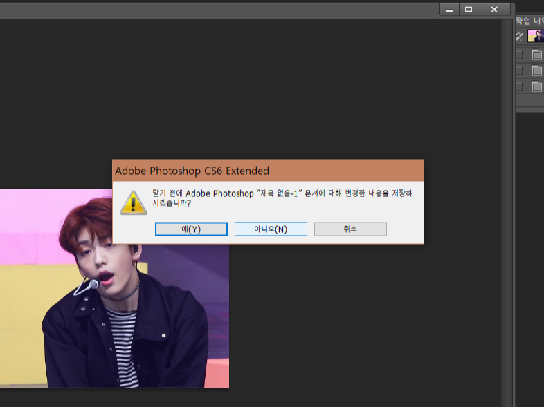The image size is (544, 407).
Task: Select the snapshot thumbnail in history panel
Action: (536, 36)
